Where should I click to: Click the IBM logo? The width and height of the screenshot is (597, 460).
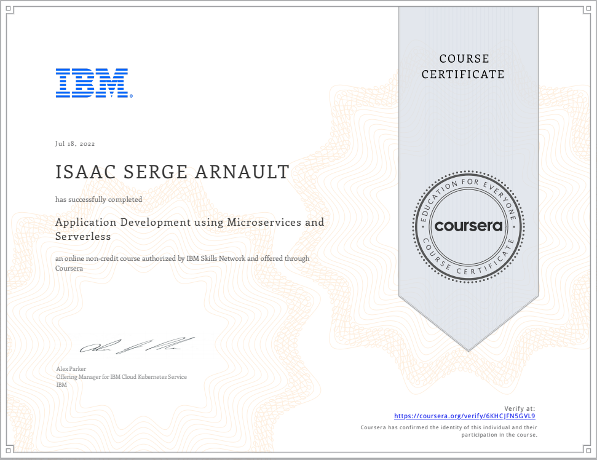click(94, 83)
